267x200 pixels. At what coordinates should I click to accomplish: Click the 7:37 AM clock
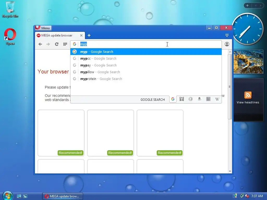(257, 196)
